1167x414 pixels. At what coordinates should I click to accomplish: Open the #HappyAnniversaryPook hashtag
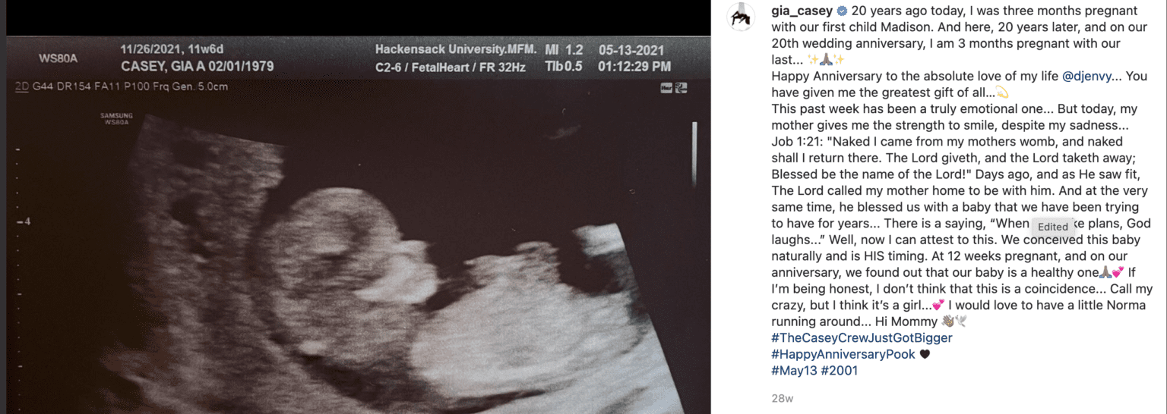[843, 354]
